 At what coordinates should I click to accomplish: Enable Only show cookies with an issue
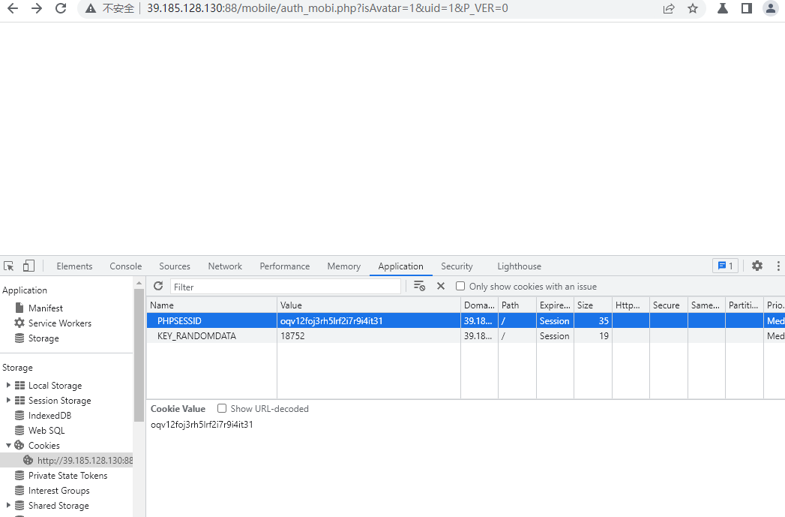coord(460,286)
